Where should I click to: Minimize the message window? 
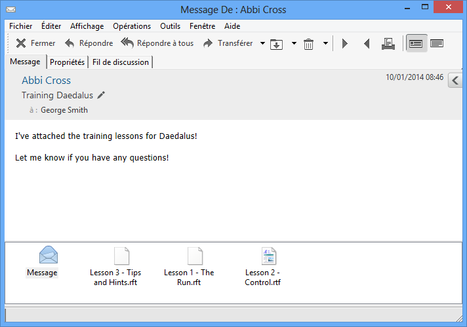click(x=407, y=8)
